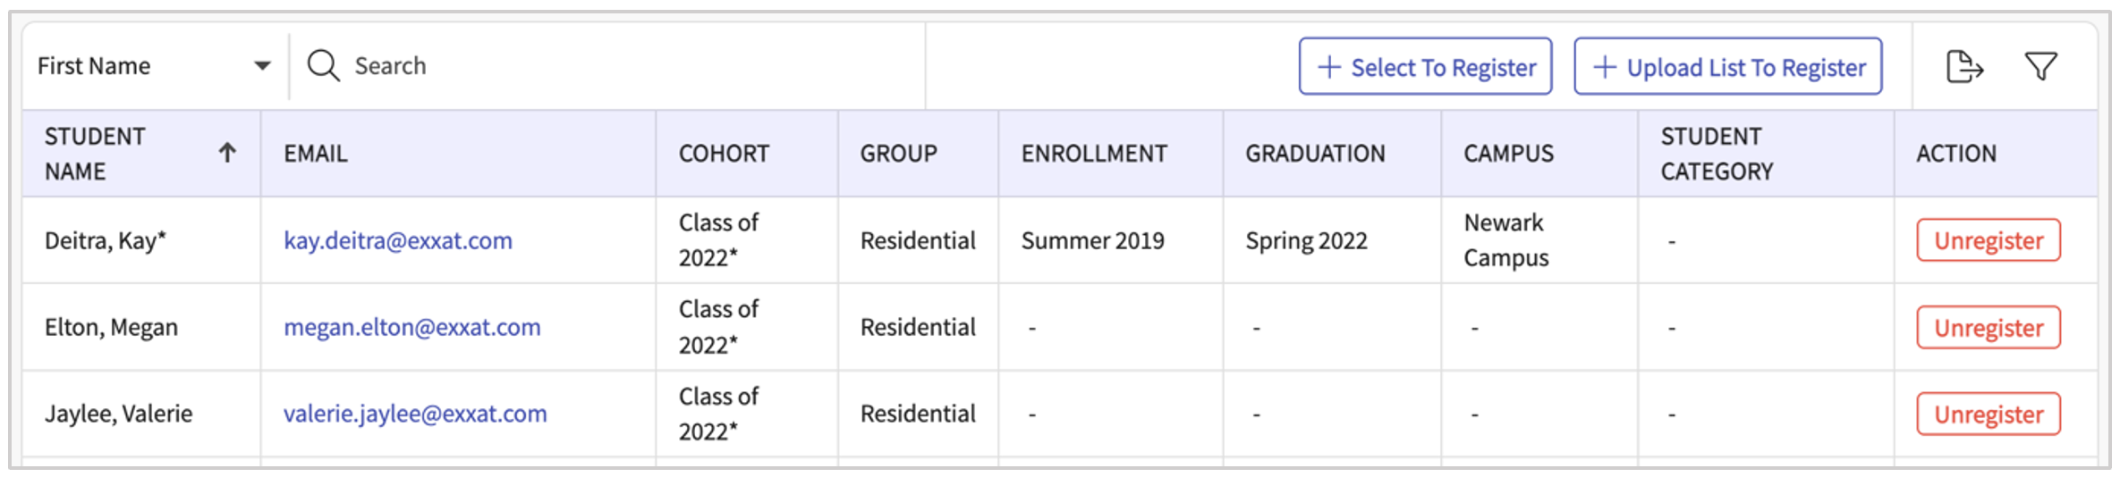This screenshot has width=2120, height=477.
Task: Unregister Valerie Jaylee
Action: 1988,414
